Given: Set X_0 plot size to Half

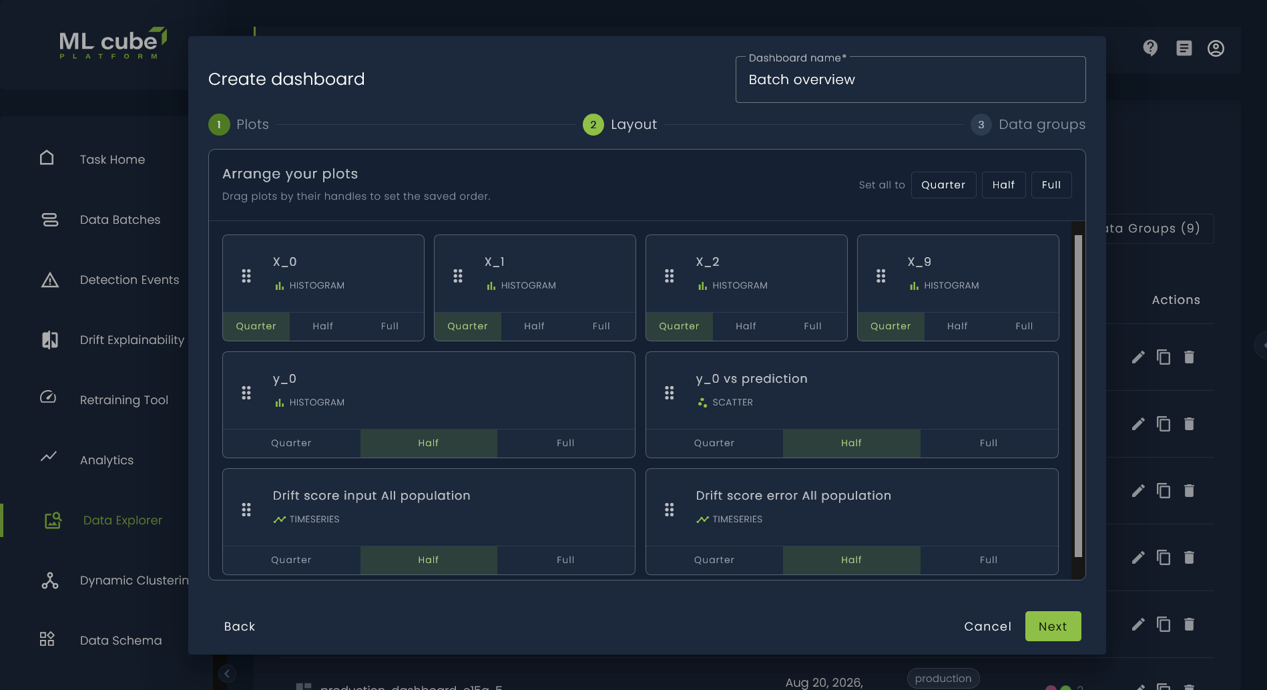Looking at the screenshot, I should tap(323, 326).
